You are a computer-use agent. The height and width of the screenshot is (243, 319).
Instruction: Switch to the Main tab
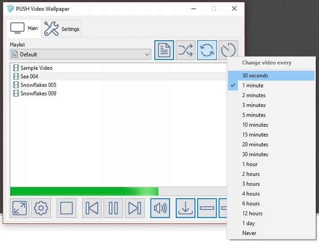click(x=24, y=28)
